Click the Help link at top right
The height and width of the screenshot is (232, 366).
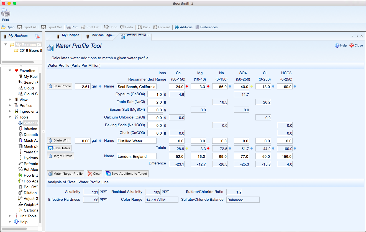point(341,45)
